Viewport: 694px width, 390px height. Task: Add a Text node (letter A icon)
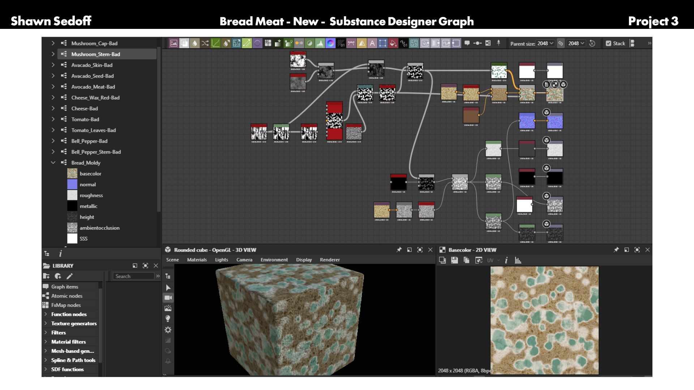click(x=372, y=43)
